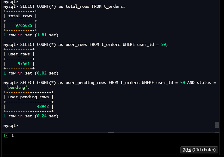The height and width of the screenshot is (157, 224).
Task: Click the total_rows value 9765625
Action: (x=24, y=25)
